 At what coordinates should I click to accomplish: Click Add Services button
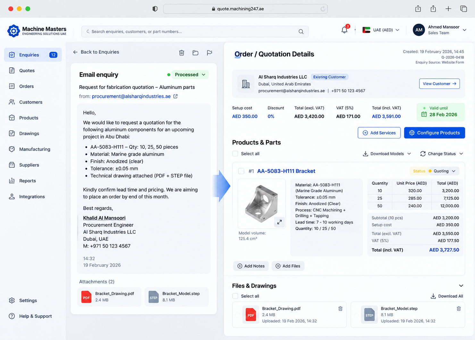coord(379,133)
